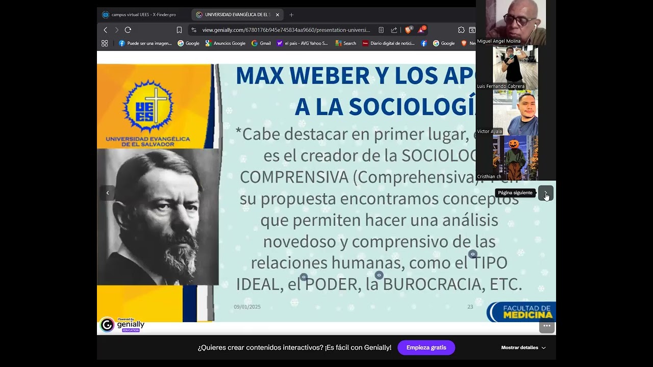The height and width of the screenshot is (367, 653).
Task: Open the second Google bookmark near Brave icon
Action: point(444,43)
